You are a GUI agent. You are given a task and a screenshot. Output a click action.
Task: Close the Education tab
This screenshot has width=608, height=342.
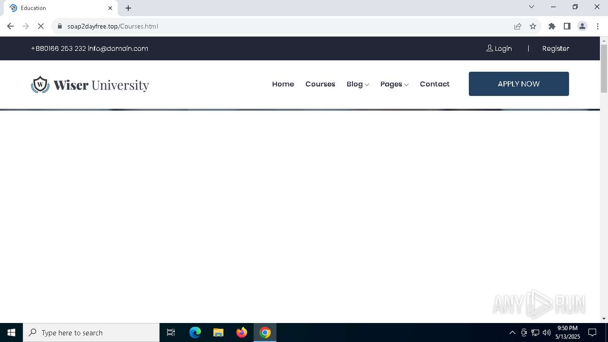click(x=110, y=8)
